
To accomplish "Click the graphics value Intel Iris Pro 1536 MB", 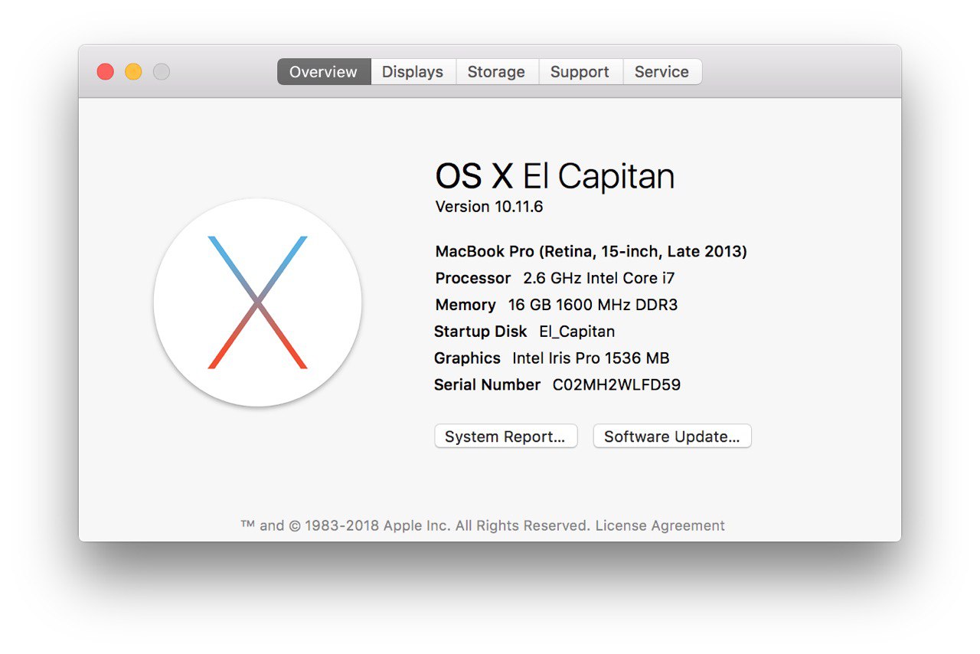I will tap(591, 358).
